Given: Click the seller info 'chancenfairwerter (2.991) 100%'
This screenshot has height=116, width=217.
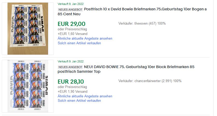Looking at the screenshot, I should pyautogui.click(x=150, y=81).
